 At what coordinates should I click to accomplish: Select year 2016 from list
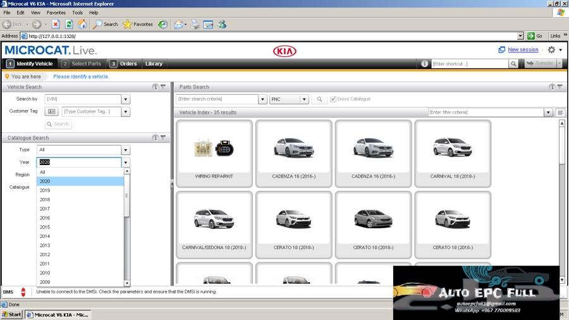point(80,218)
